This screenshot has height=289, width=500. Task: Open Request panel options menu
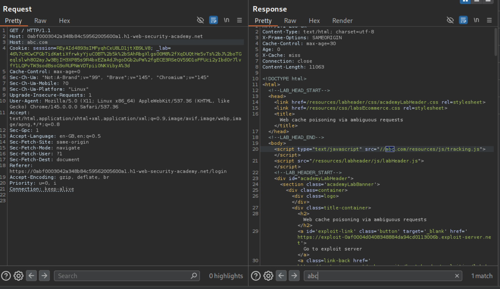click(x=239, y=20)
